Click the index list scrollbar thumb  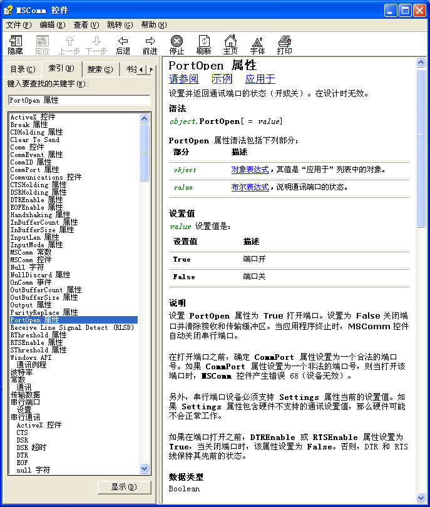[x=144, y=153]
